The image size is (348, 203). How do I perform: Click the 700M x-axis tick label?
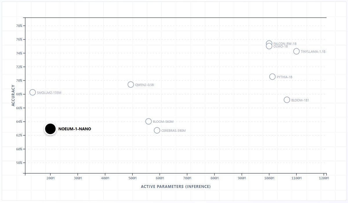point(187,178)
